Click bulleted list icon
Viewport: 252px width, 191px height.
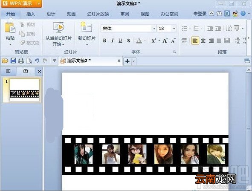(185, 29)
